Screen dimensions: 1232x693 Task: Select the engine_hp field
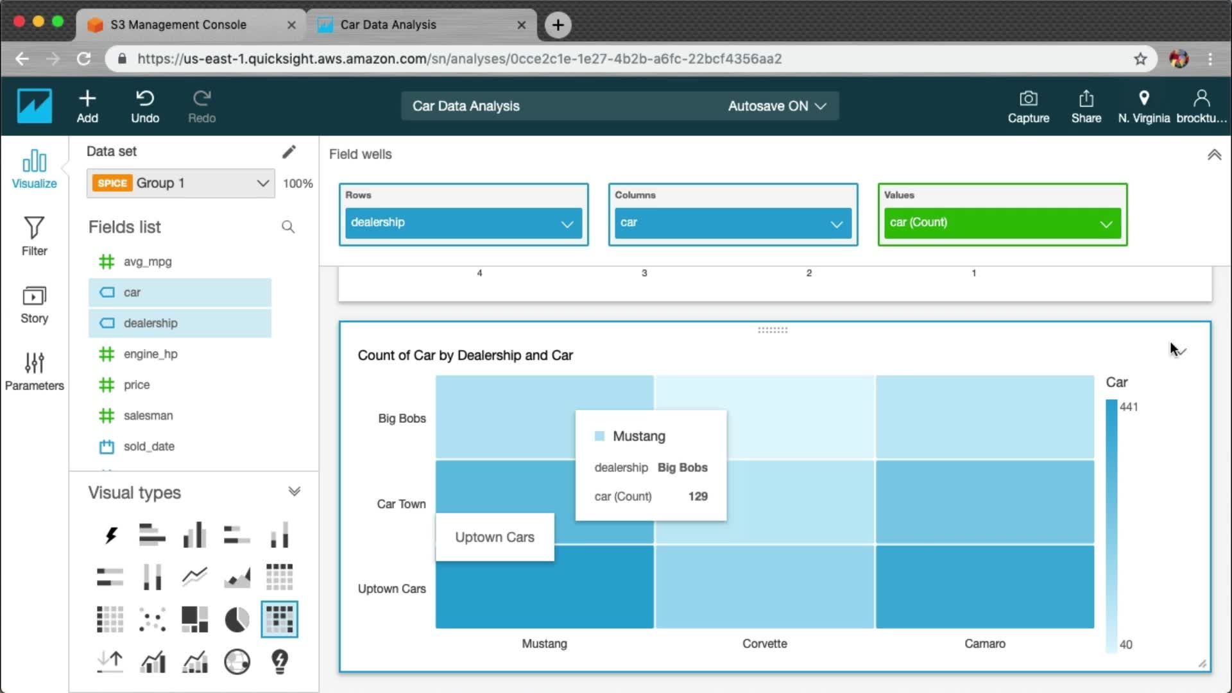pyautogui.click(x=150, y=354)
